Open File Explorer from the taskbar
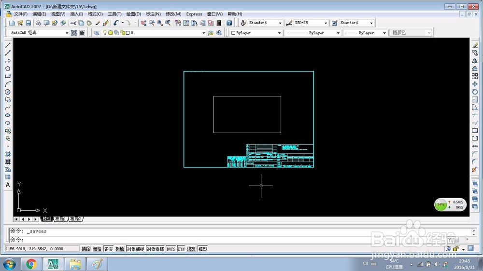This screenshot has height=271, width=483. (75, 264)
